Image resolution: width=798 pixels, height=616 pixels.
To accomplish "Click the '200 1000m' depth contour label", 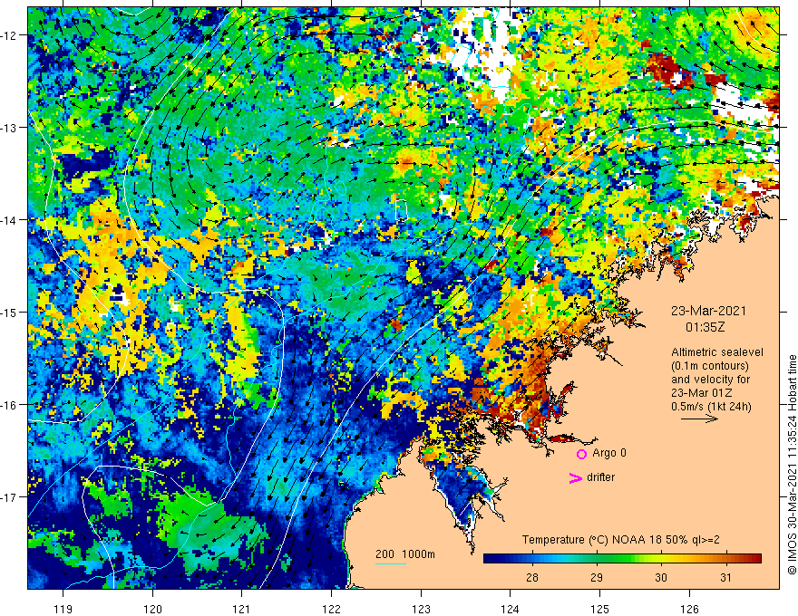I will (405, 554).
